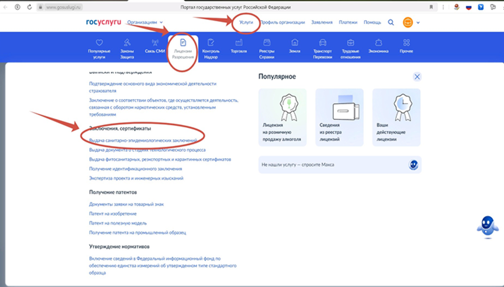Click the search magnifier icon

coord(390,22)
